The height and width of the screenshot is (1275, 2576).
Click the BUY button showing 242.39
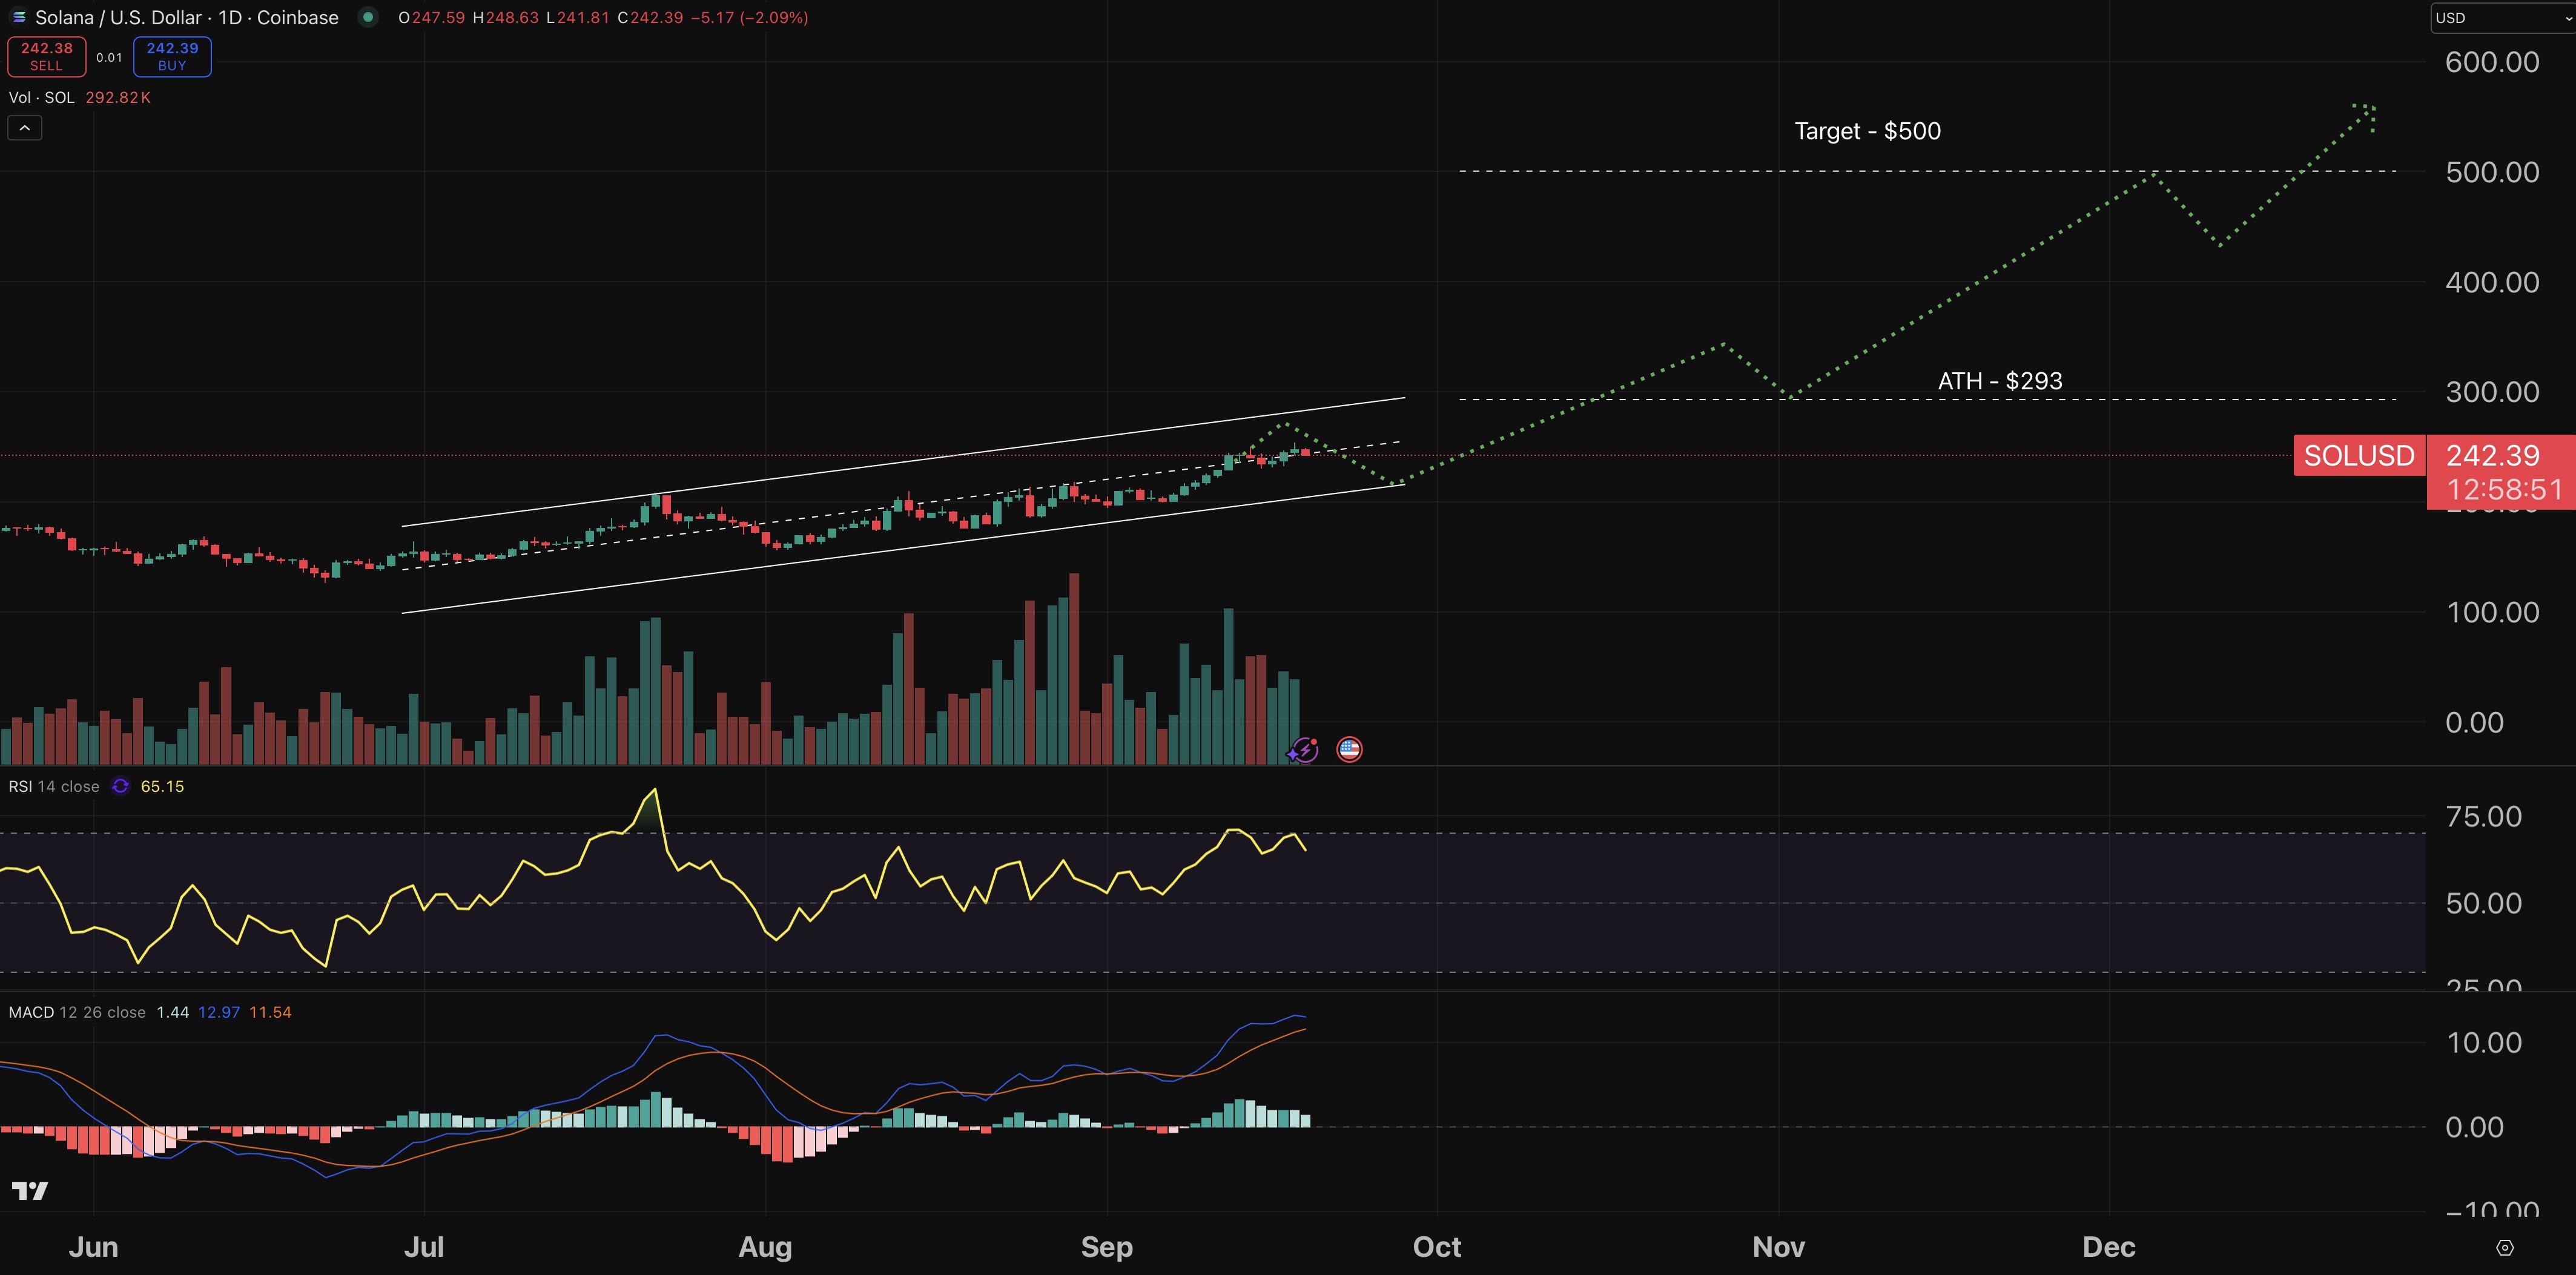171,56
